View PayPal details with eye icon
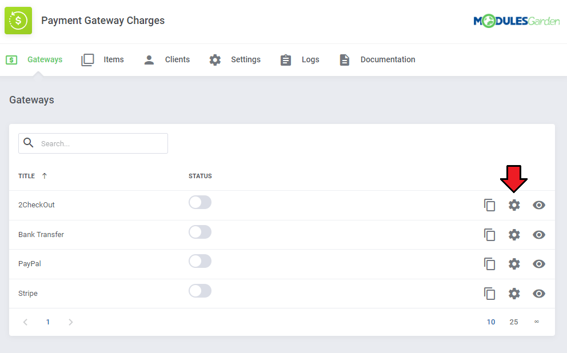The width and height of the screenshot is (567, 353). pyautogui.click(x=539, y=264)
